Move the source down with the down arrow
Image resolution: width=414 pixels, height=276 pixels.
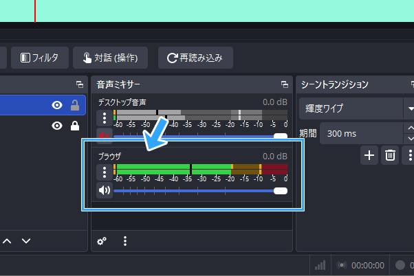(26, 241)
